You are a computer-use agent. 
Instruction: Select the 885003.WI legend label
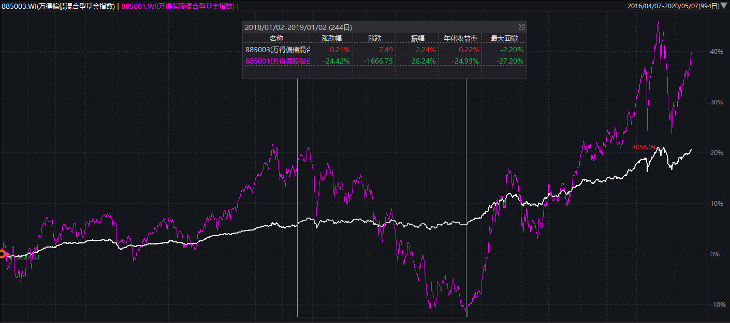click(59, 6)
